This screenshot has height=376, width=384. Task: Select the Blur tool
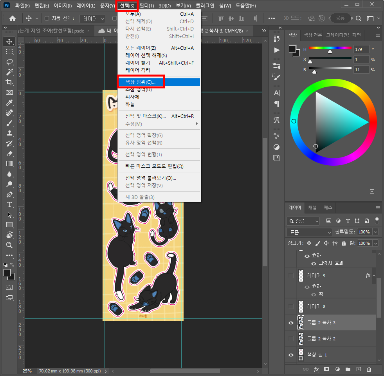(9, 174)
